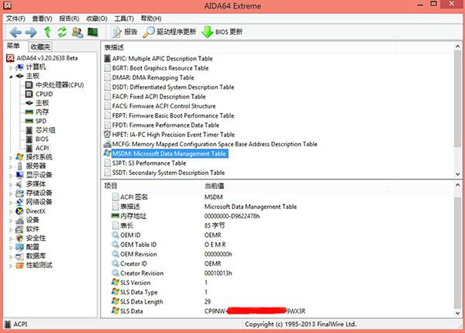The width and height of the screenshot is (465, 333).
Task: Switch to the 菜单 tab
Action: tap(13, 46)
